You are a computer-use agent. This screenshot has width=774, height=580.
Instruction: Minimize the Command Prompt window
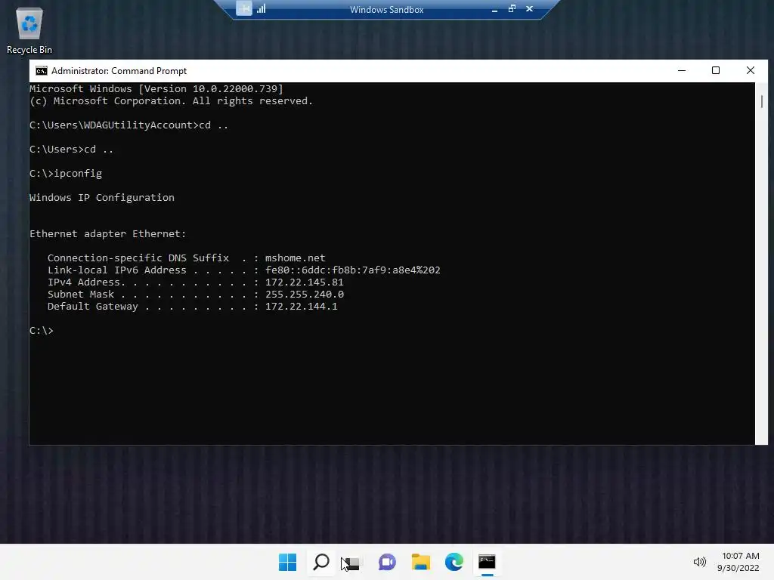682,70
